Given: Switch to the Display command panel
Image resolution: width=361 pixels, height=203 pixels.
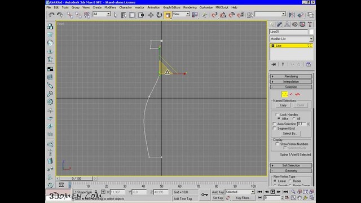Looking at the screenshot, I should [x=302, y=24].
